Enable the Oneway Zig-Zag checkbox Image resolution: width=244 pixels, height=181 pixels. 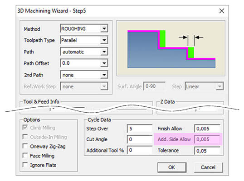25,146
